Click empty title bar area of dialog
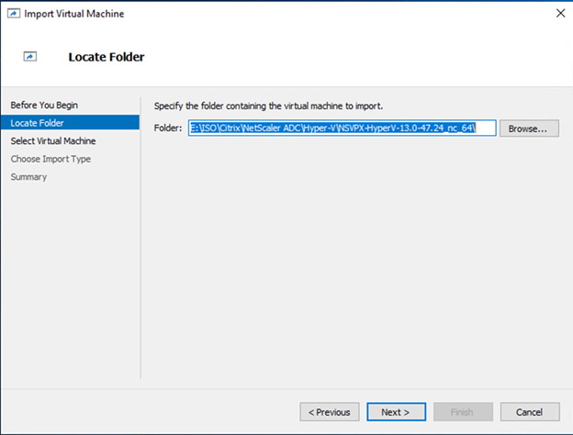 pos(329,14)
